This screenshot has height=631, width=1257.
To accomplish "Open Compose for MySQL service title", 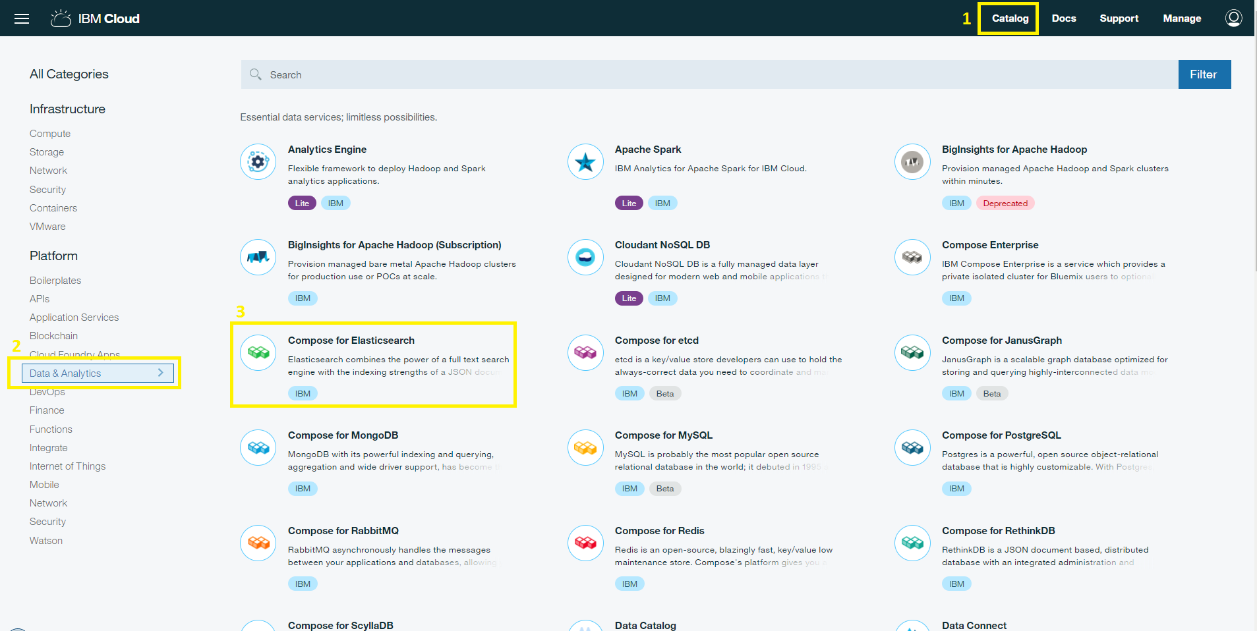I will 664,435.
